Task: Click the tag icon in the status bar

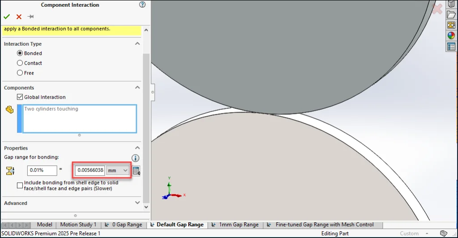Action: point(443,234)
